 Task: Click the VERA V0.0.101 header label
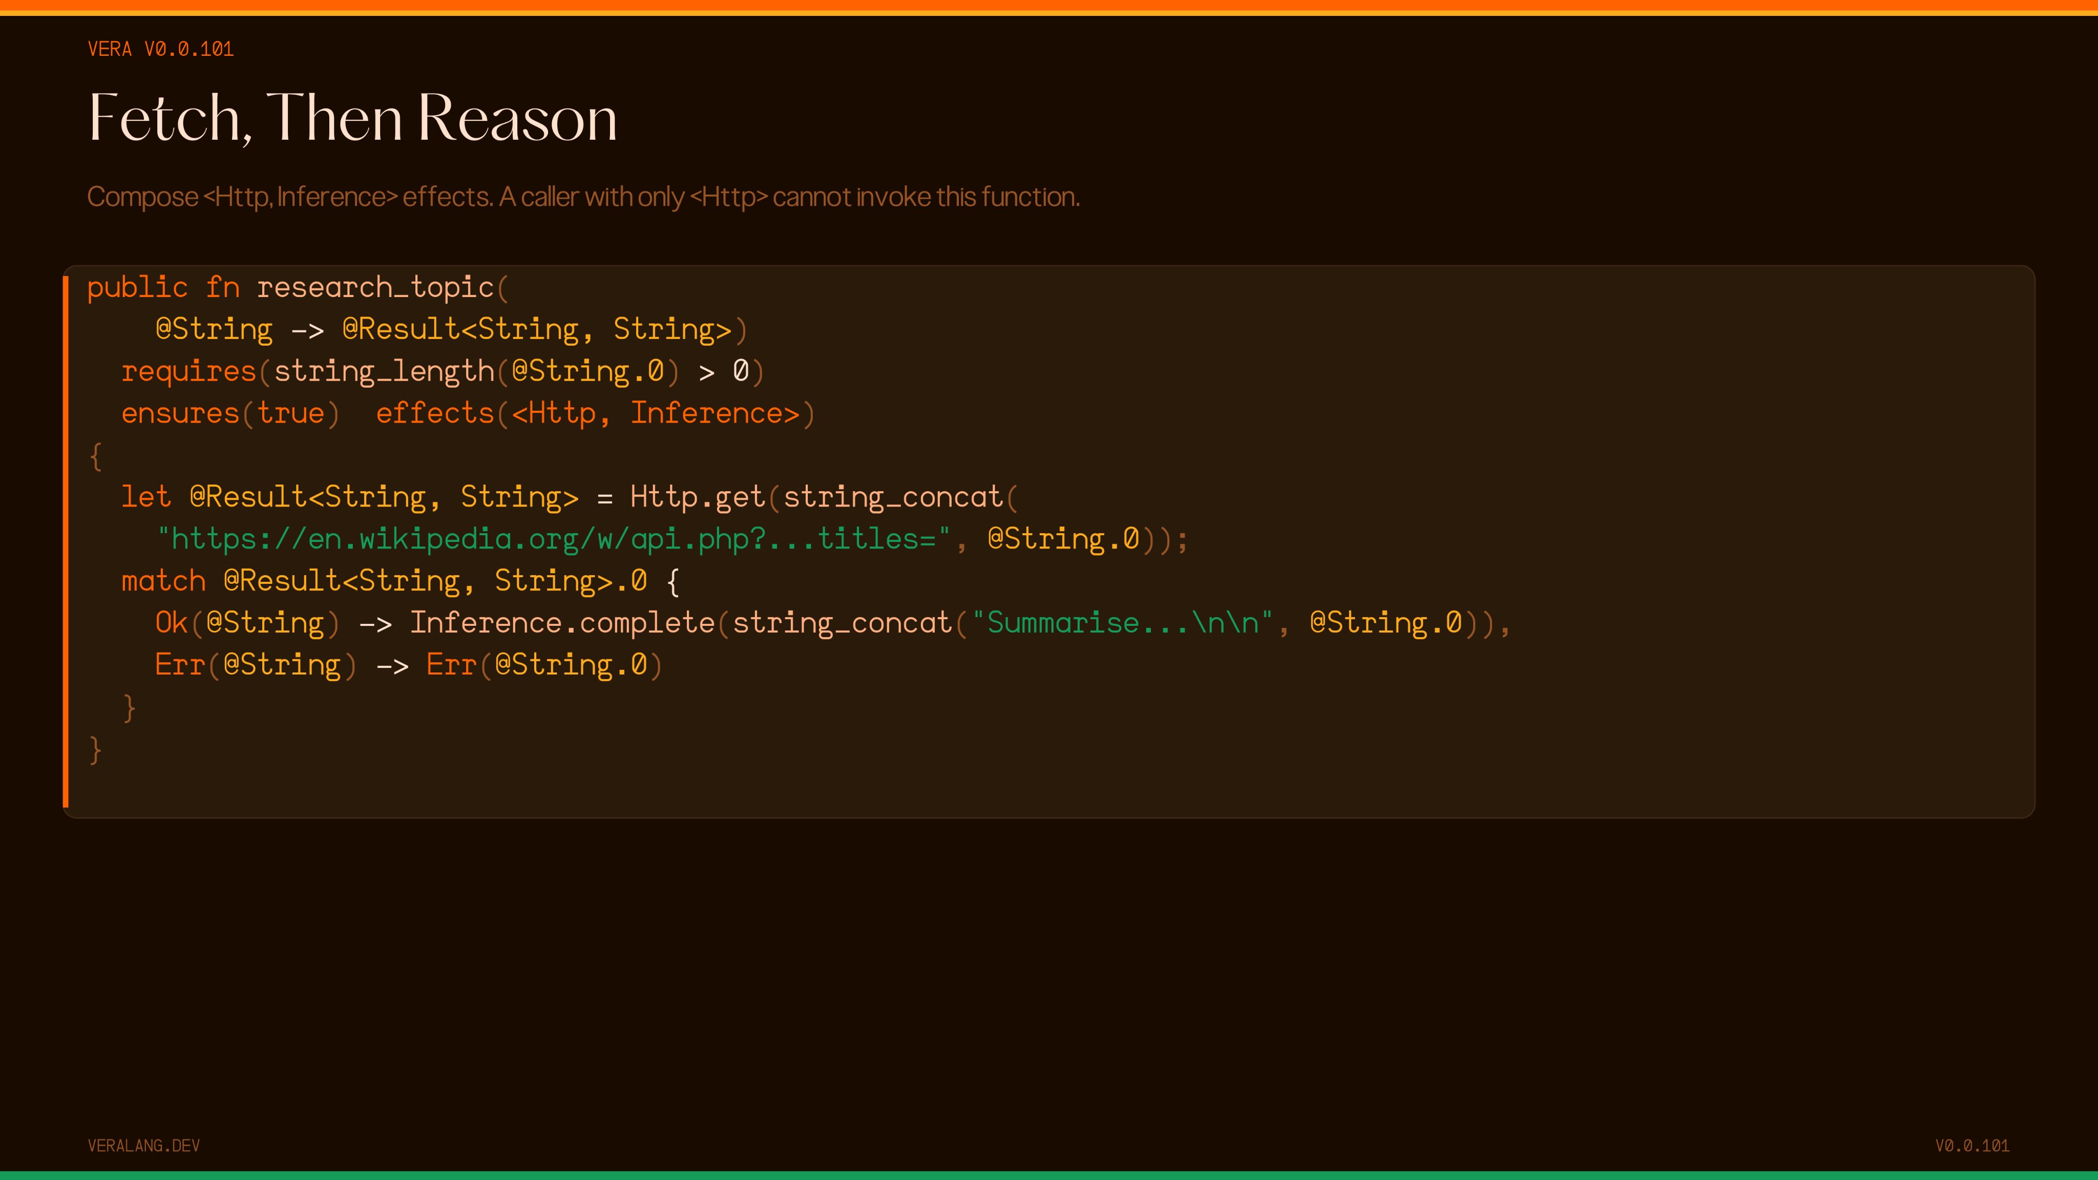(160, 49)
